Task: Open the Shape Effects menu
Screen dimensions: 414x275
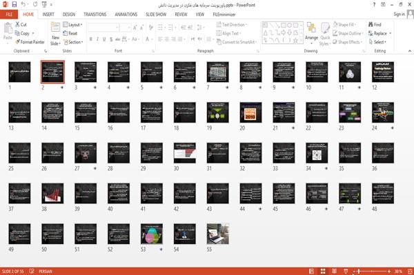Action: [x=347, y=42]
